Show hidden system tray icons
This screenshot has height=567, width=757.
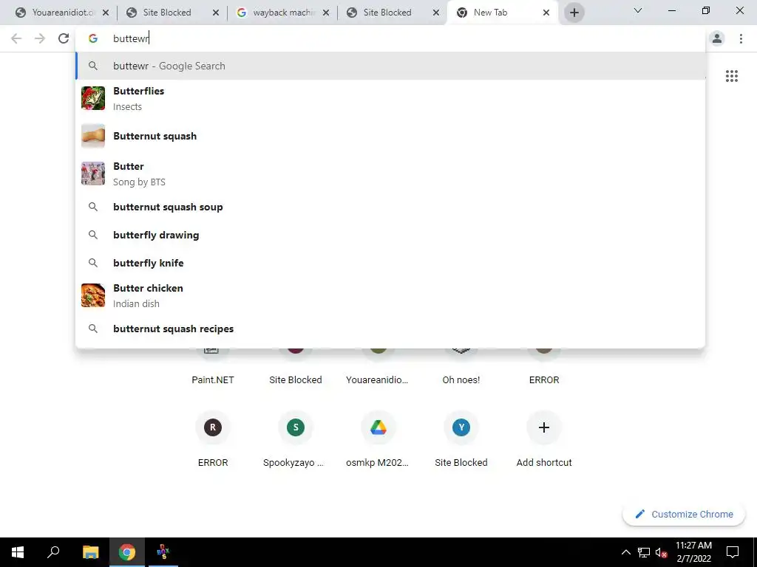(x=625, y=552)
